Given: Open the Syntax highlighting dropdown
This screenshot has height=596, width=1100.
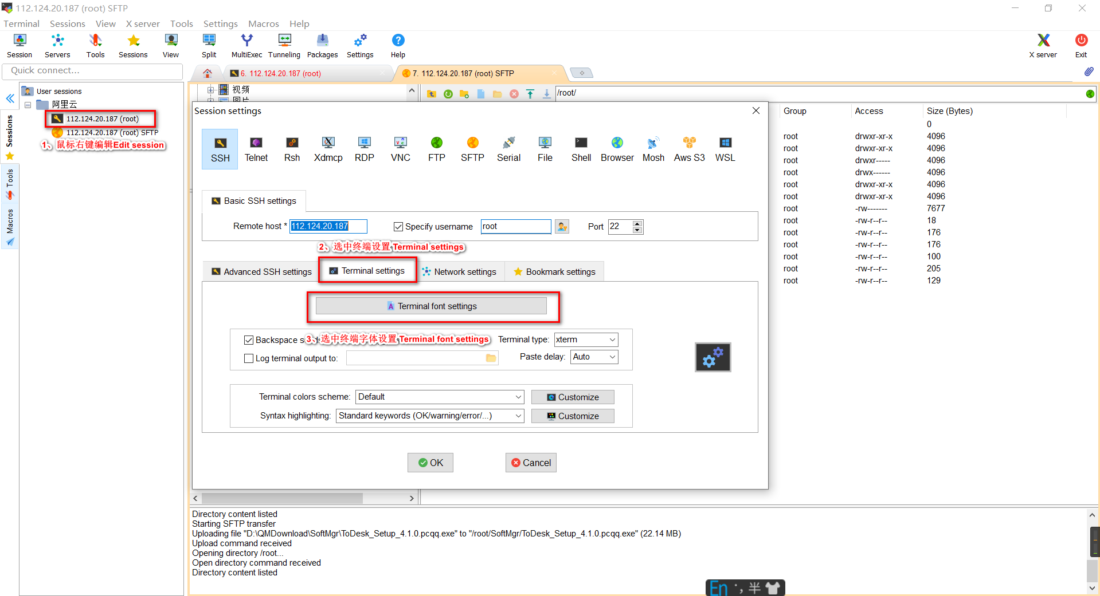Looking at the screenshot, I should click(x=518, y=416).
